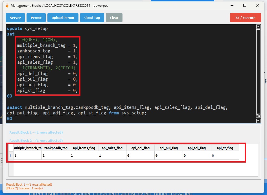Image resolution: width=267 pixels, height=195 pixels.
Task: Click the editor scrollbar up arrow
Action: point(258,27)
